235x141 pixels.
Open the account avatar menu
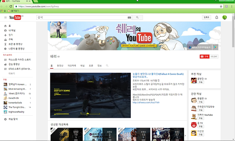(x=224, y=17)
